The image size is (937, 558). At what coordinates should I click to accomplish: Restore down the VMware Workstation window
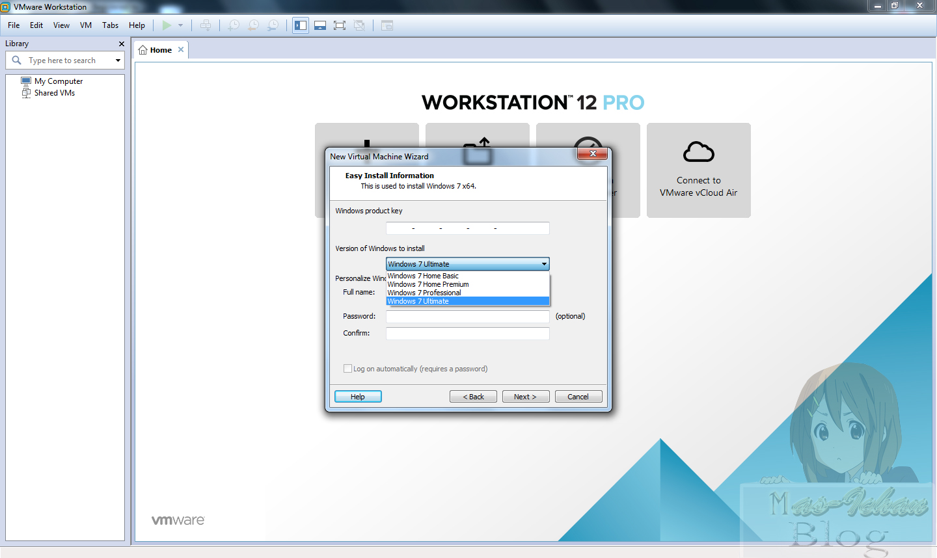tap(895, 6)
